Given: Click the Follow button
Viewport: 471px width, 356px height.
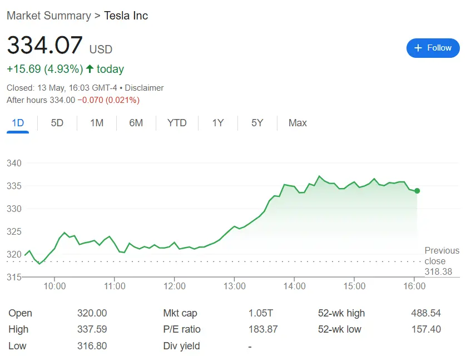Looking at the screenshot, I should [433, 48].
